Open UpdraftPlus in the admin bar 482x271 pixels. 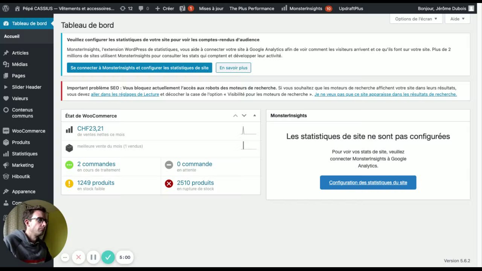tap(351, 8)
